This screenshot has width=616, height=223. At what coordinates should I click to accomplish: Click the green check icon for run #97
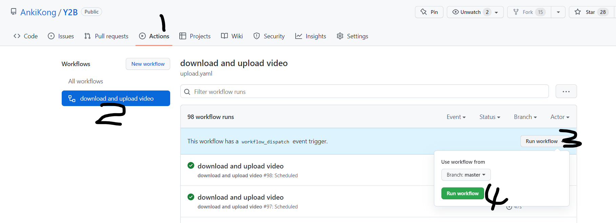pos(191,197)
